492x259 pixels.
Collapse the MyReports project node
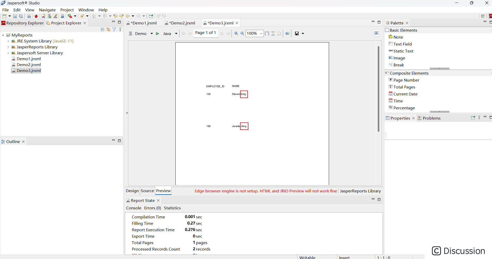[3, 35]
